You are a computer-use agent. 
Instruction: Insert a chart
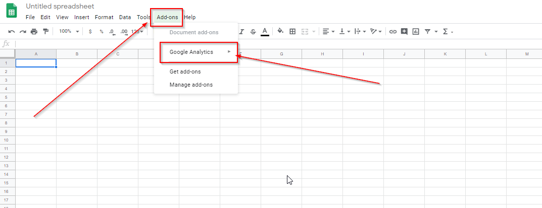pyautogui.click(x=416, y=32)
